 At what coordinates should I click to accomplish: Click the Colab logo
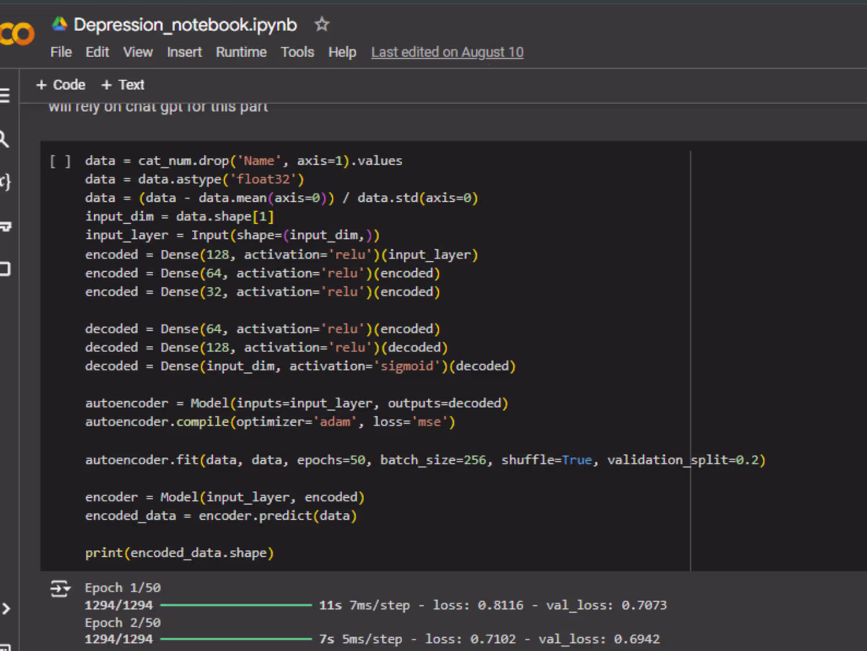[17, 34]
